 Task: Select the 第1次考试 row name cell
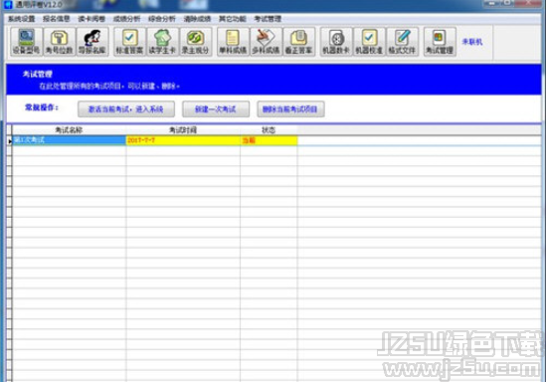point(69,140)
